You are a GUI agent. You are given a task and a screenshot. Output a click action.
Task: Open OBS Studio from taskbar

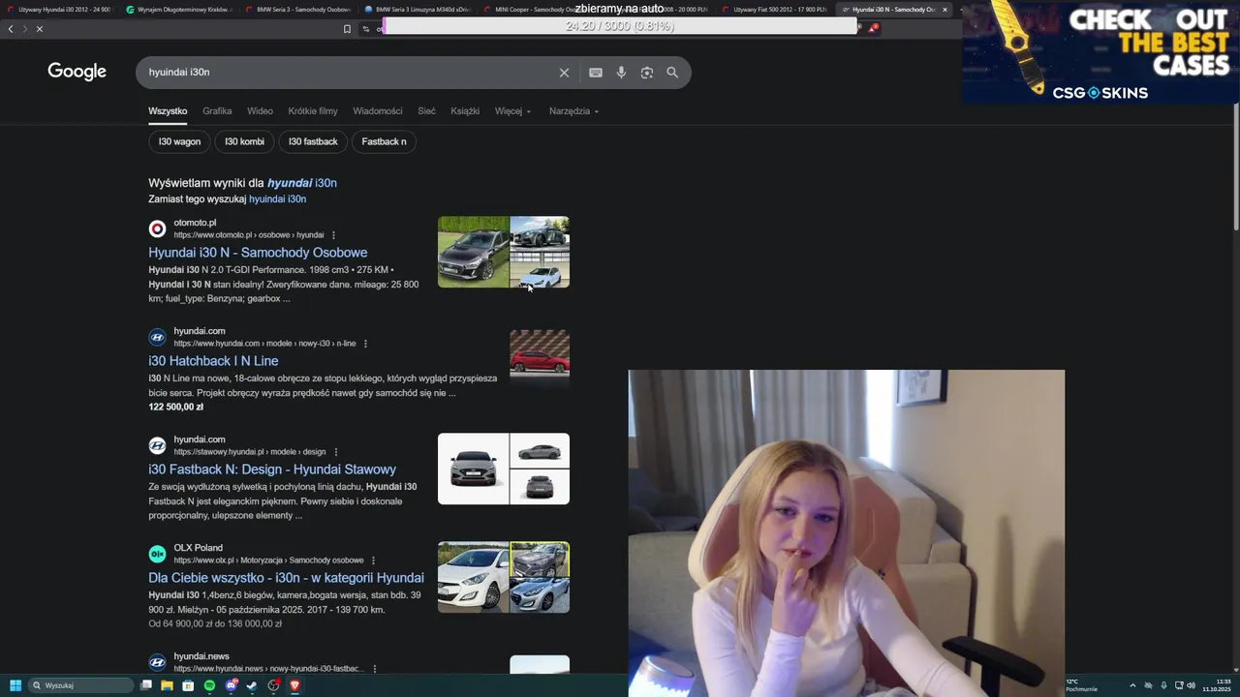click(274, 685)
